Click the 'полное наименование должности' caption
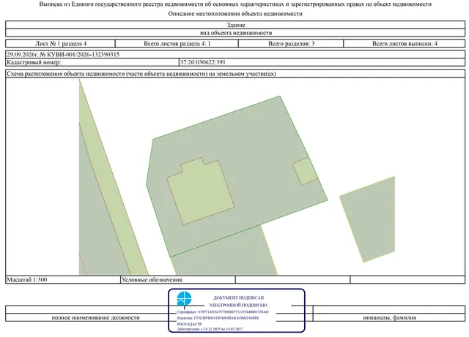The height and width of the screenshot is (337, 469). pos(96,317)
